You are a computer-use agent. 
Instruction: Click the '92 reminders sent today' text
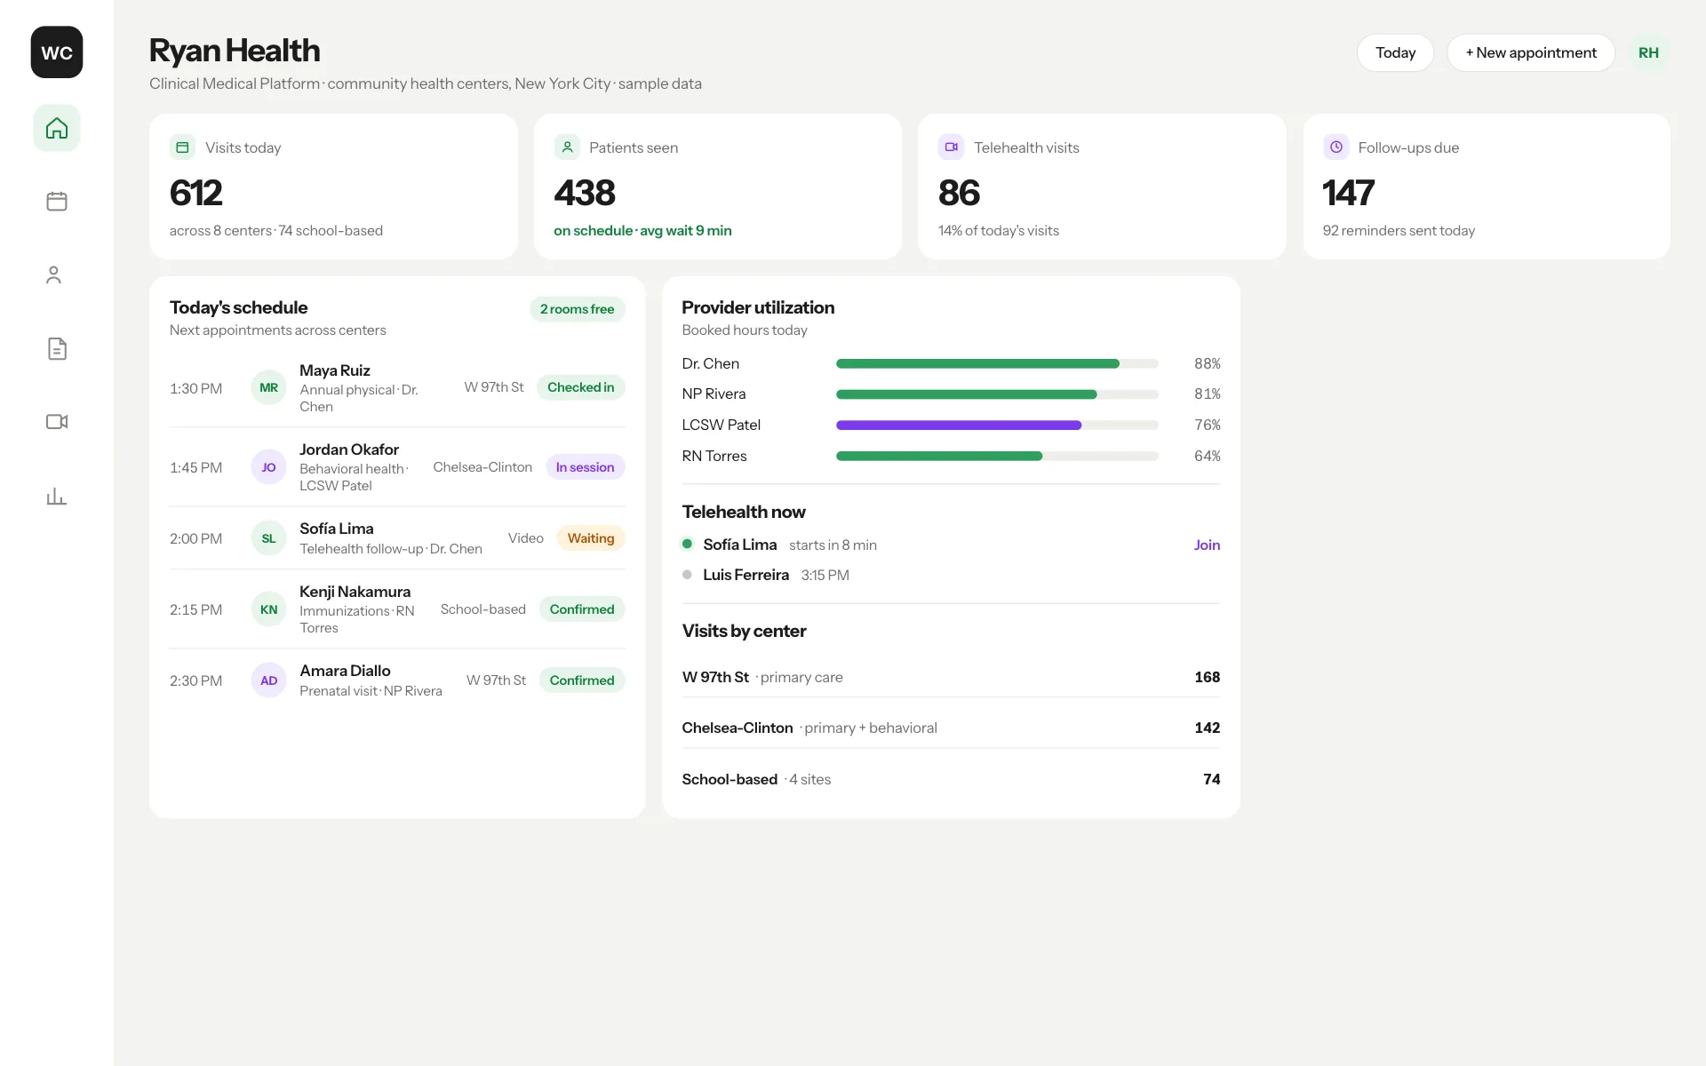1399,230
